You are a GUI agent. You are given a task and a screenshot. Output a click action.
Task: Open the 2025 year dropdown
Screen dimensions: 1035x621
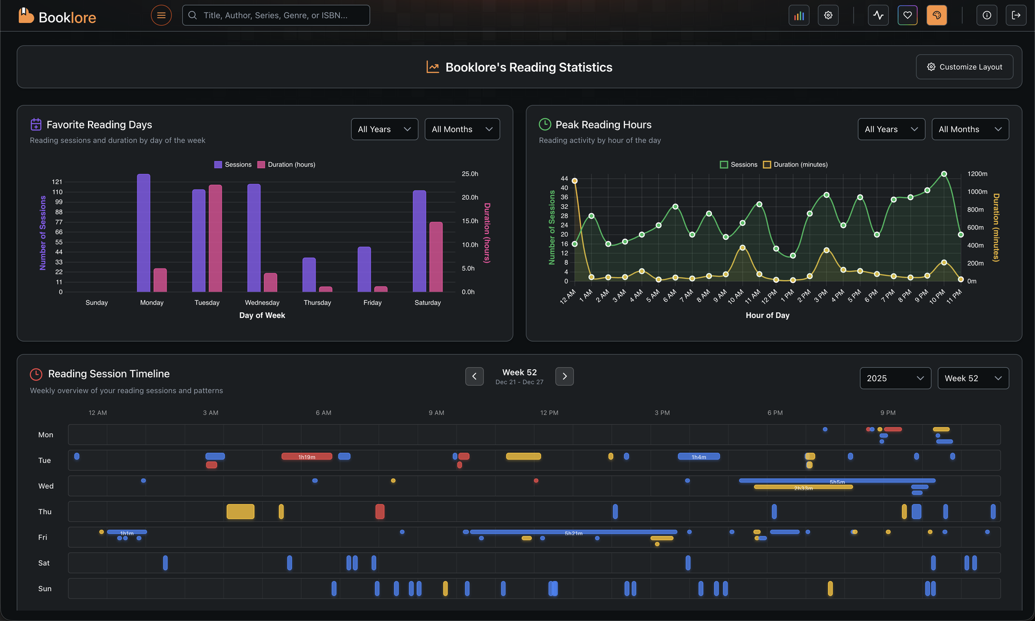pos(895,378)
